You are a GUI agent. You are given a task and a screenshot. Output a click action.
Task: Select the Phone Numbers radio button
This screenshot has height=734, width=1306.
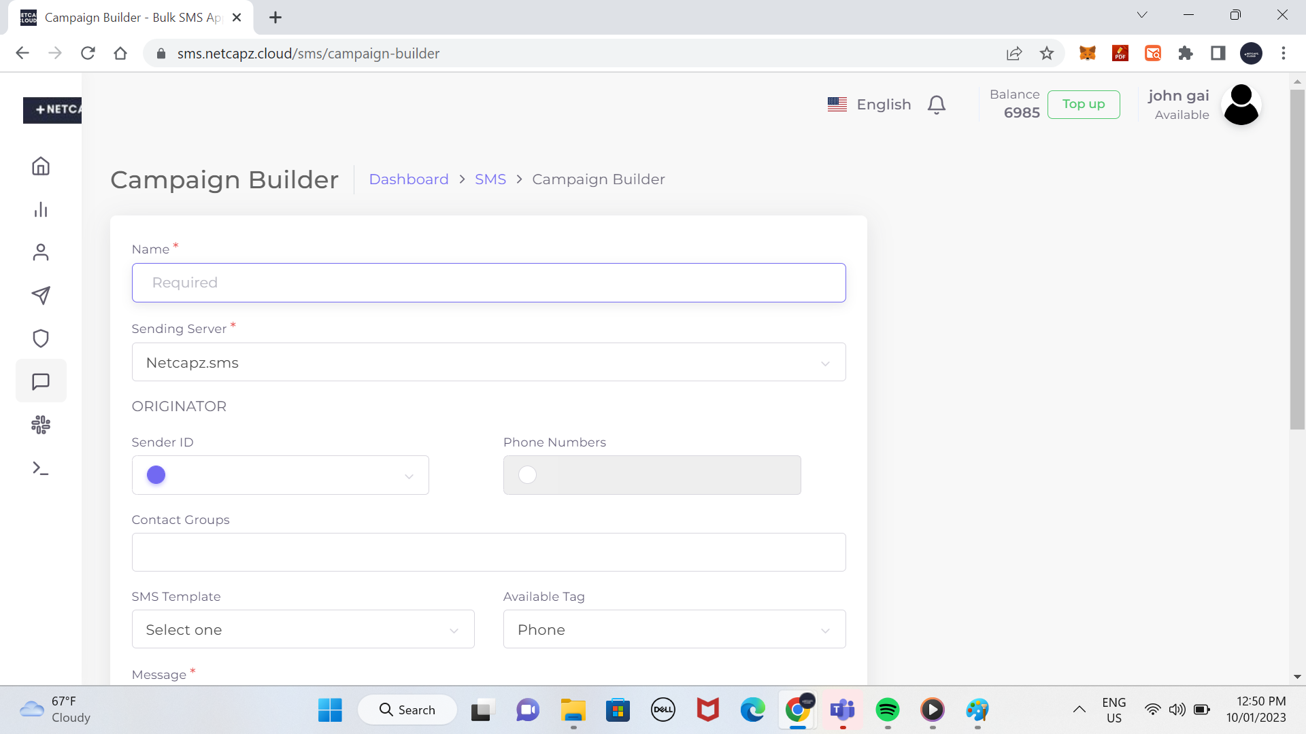pyautogui.click(x=527, y=475)
